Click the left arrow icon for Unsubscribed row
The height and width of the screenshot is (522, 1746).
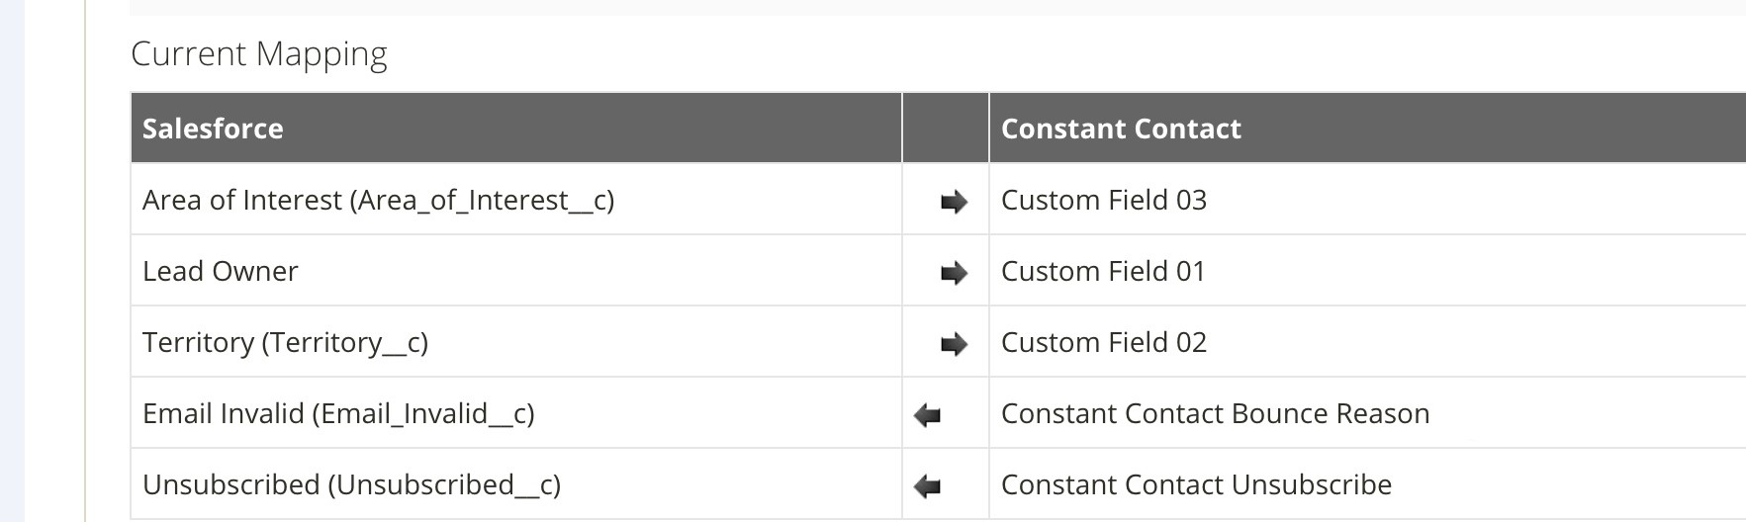click(927, 486)
